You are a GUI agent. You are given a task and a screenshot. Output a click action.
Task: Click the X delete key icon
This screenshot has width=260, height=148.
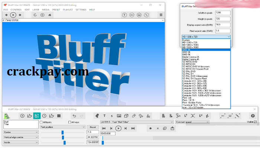pyautogui.click(x=158, y=128)
